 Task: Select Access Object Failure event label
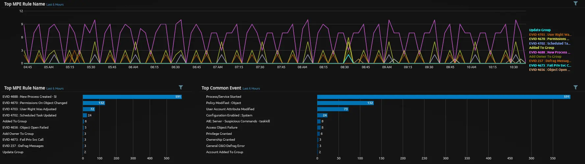[x=222, y=128]
